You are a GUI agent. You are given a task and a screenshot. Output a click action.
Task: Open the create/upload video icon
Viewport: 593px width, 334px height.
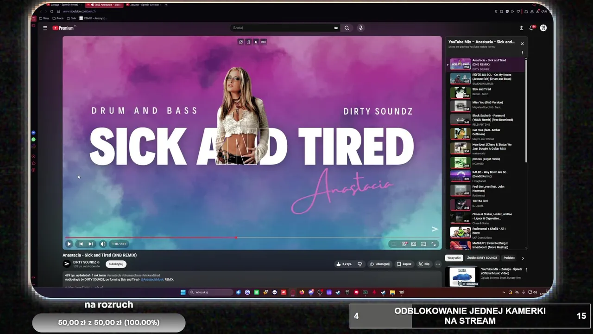click(x=521, y=28)
